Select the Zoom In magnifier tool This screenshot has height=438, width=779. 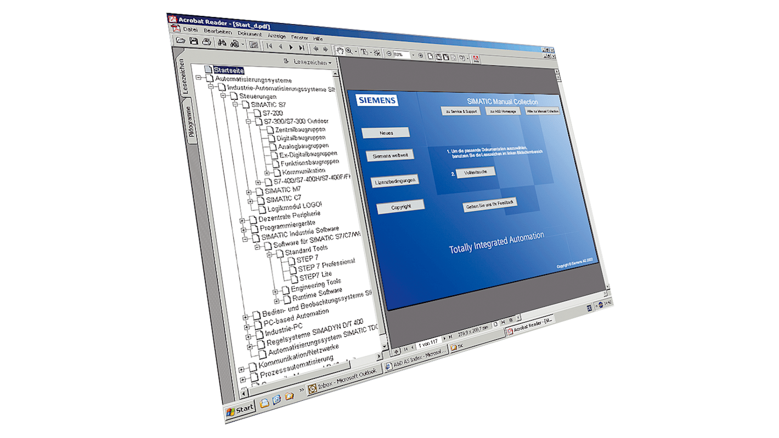(x=349, y=51)
